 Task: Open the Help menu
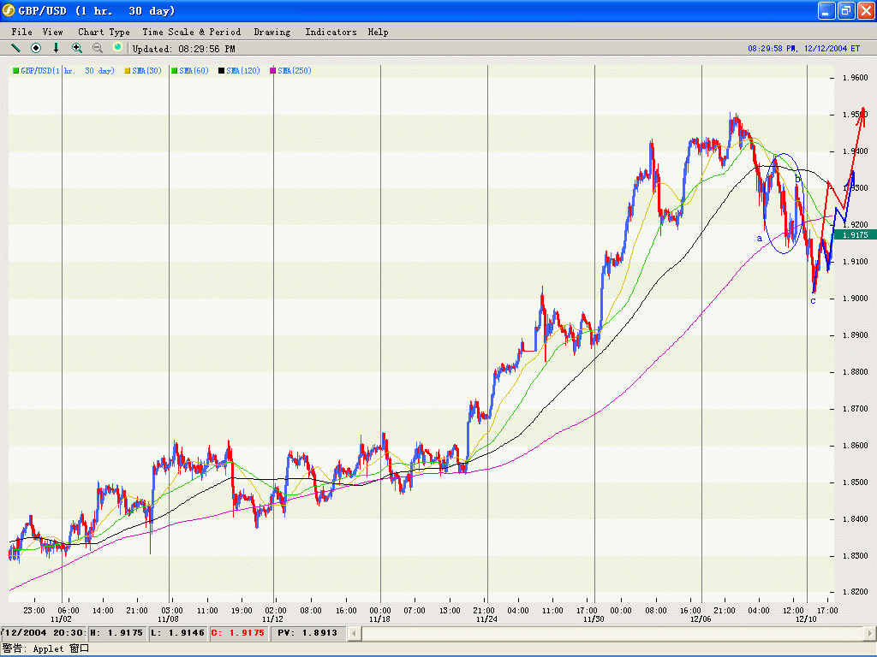pos(378,32)
